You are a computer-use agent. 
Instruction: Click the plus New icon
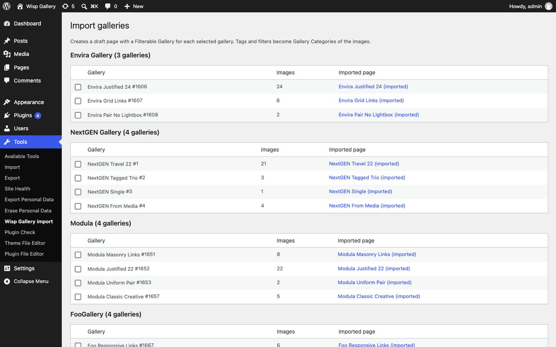[x=127, y=6]
